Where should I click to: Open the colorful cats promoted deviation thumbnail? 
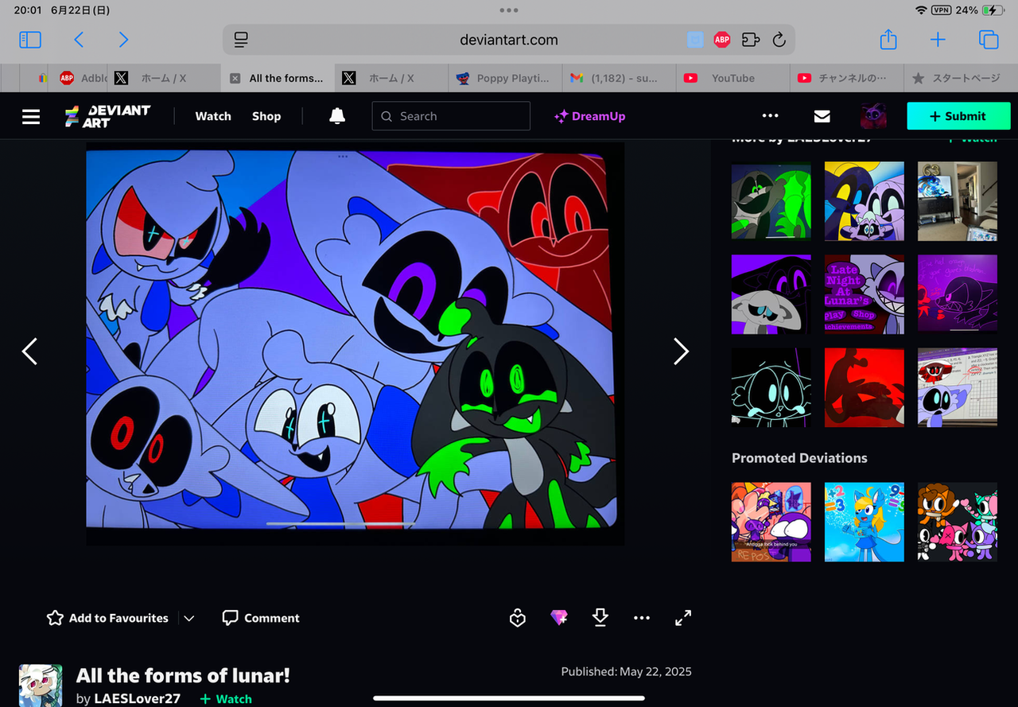click(958, 522)
